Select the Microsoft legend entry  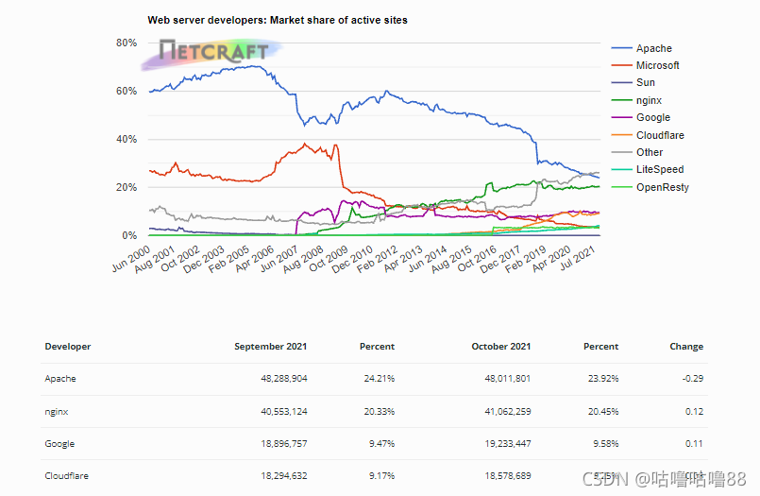click(x=645, y=65)
